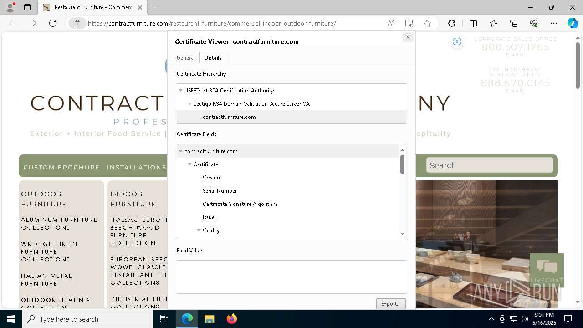Viewport: 583px width, 328px height.
Task: View site information lock icon
Action: [77, 23]
